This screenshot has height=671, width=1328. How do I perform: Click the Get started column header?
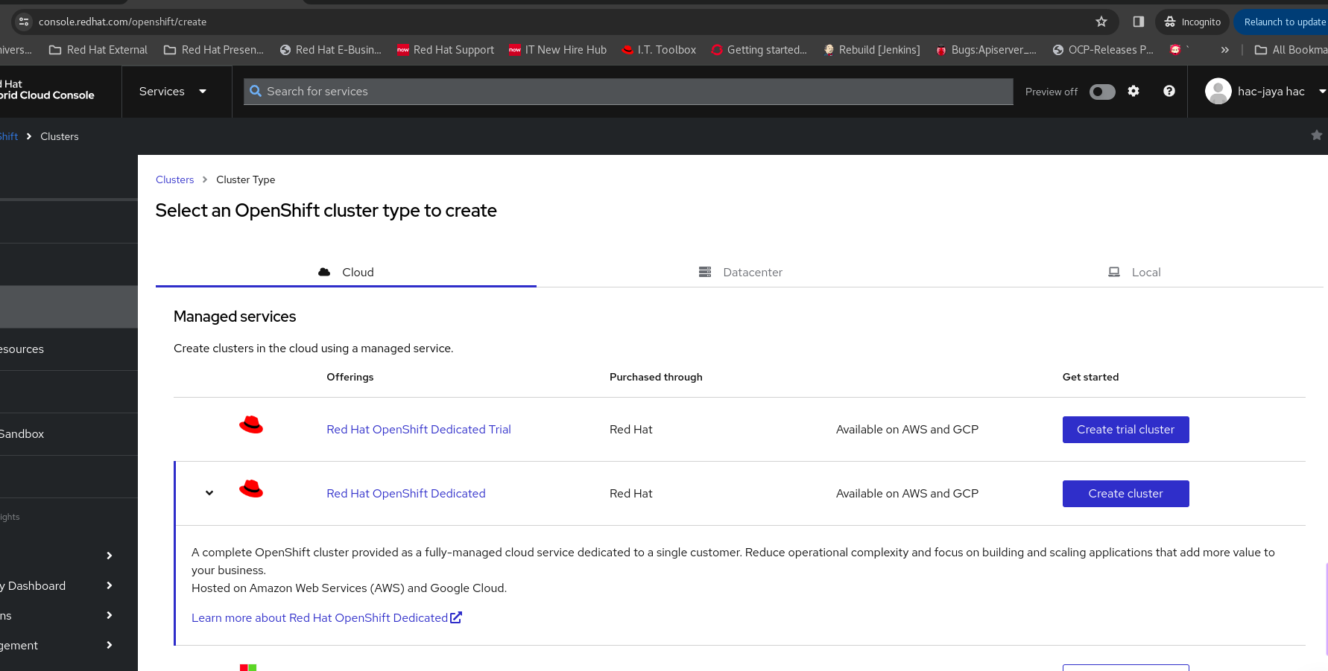tap(1090, 377)
